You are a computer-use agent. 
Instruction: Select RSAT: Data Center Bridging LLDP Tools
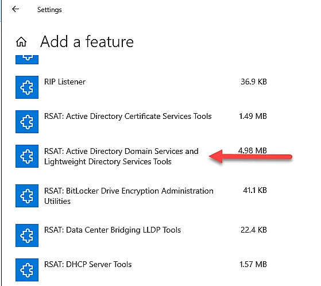pyautogui.click(x=113, y=230)
